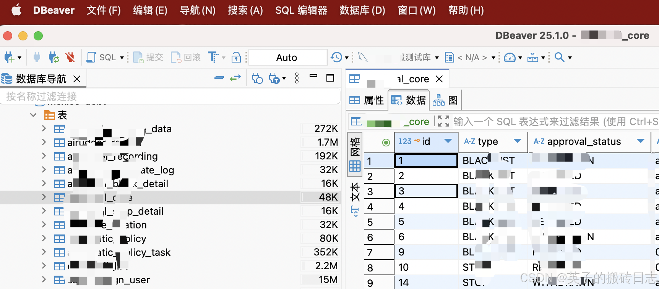
Task: Open the approval_status column filter dropdown
Action: tap(641, 141)
